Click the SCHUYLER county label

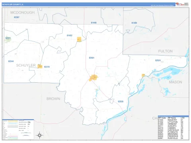tap(26, 65)
